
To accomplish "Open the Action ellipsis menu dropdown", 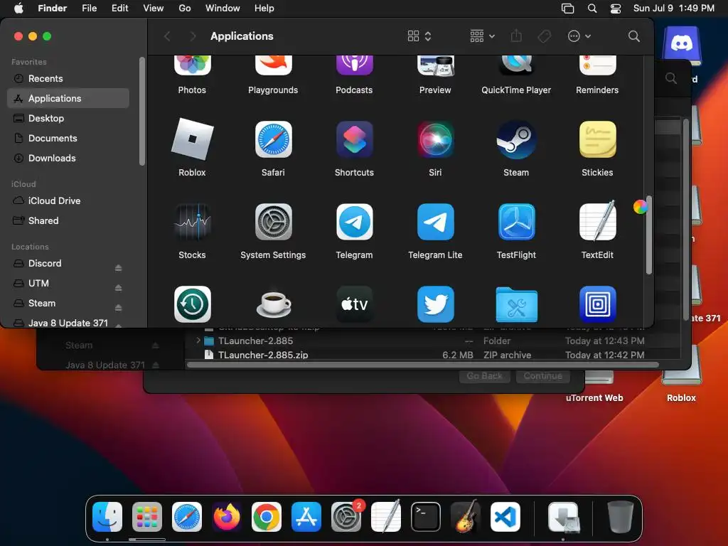I will click(579, 36).
